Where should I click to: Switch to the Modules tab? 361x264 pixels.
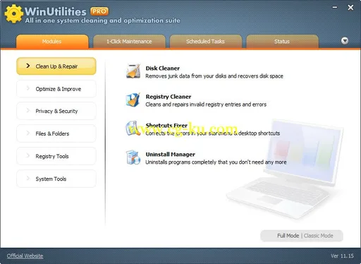(52, 42)
